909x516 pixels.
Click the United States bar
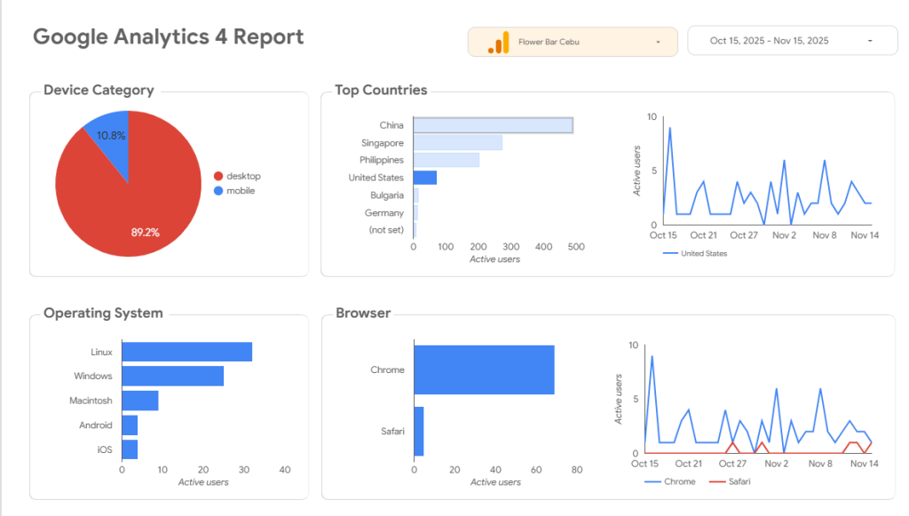[x=425, y=178]
